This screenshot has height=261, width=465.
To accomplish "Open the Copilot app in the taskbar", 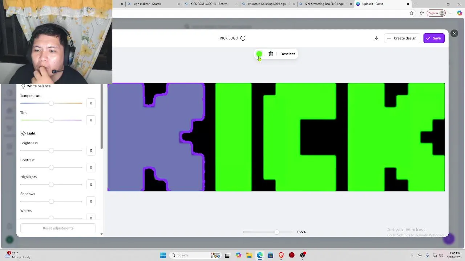I will tap(238, 255).
